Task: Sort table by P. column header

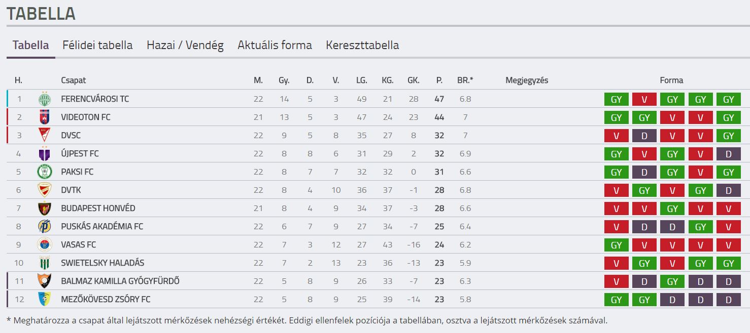Action: coord(439,80)
